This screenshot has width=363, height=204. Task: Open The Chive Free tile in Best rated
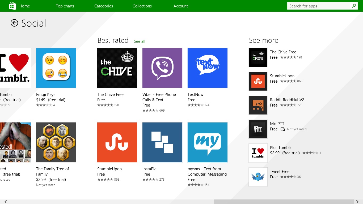117,68
